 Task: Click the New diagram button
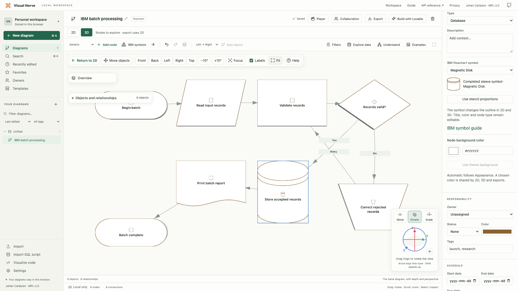(32, 36)
